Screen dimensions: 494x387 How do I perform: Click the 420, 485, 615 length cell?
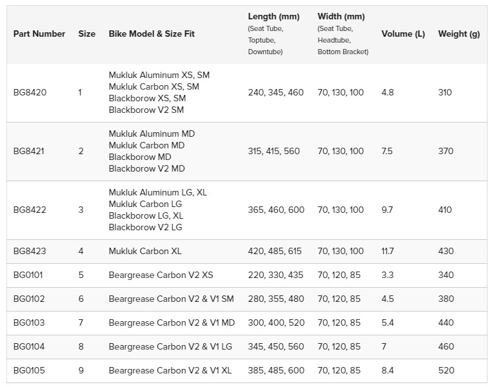click(x=275, y=252)
